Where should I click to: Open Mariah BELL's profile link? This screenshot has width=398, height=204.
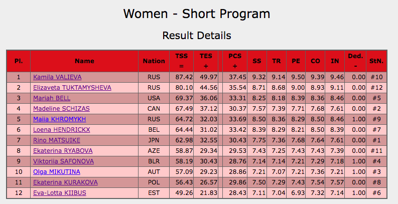[52, 98]
